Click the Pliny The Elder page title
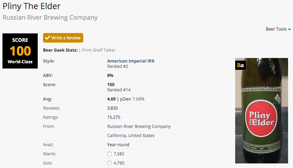This screenshot has width=293, height=168. click(x=31, y=6)
